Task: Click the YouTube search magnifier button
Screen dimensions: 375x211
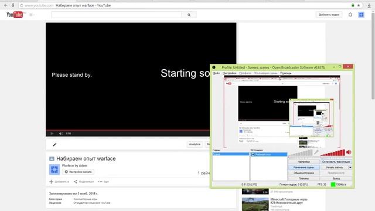Action: point(189,15)
